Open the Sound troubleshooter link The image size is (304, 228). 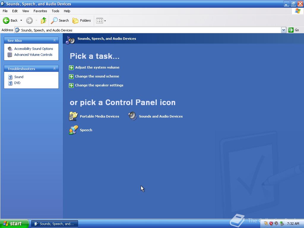point(19,77)
